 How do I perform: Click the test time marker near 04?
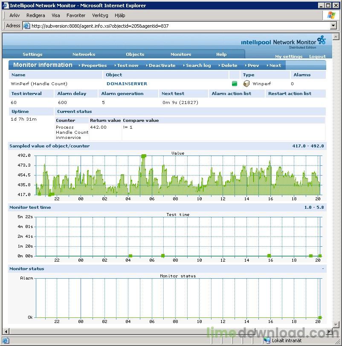pyautogui.click(x=130, y=256)
